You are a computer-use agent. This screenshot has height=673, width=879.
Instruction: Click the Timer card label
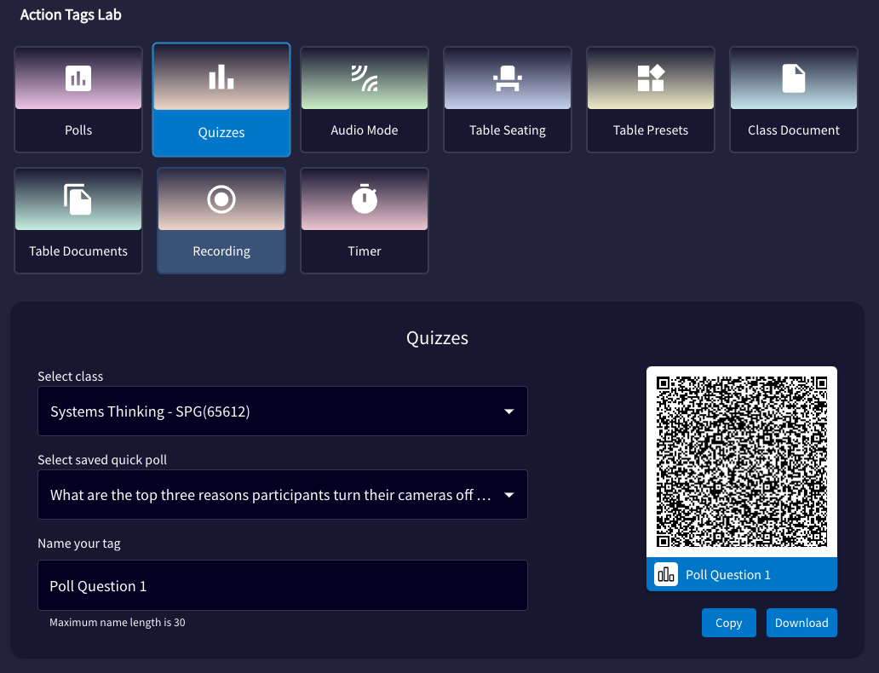point(365,251)
